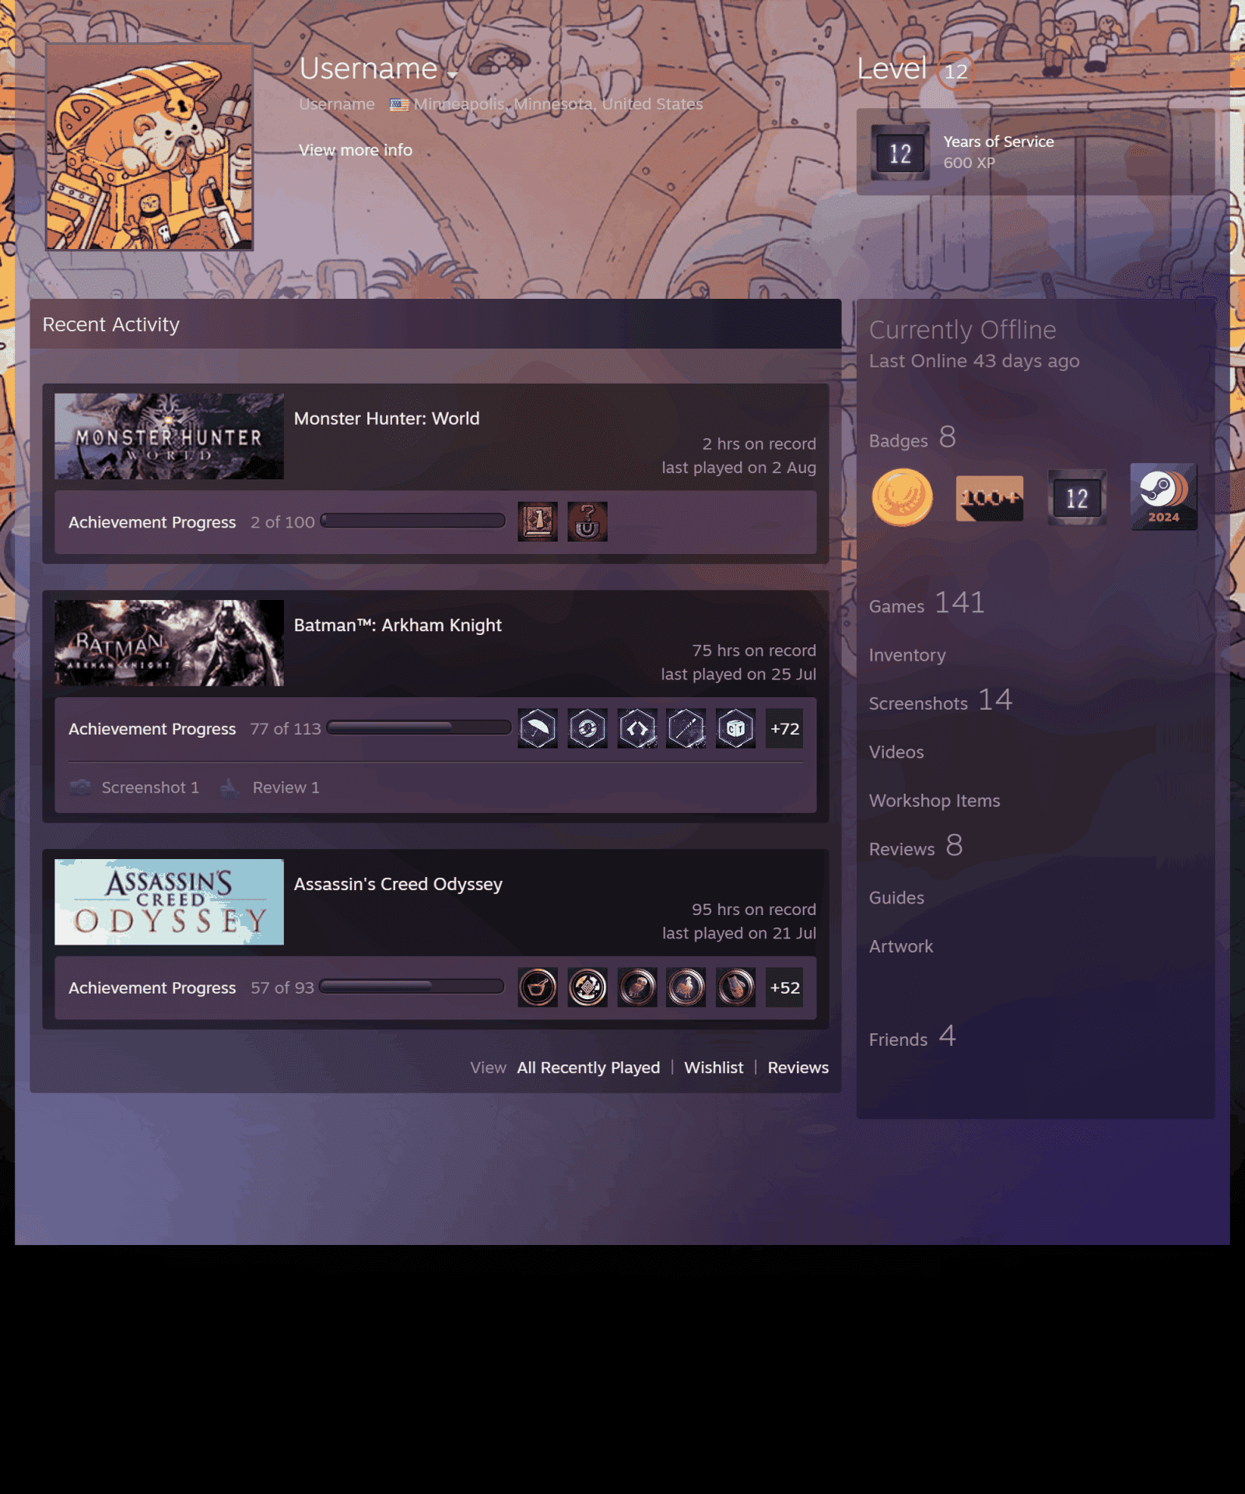Open the profile avatar image
The image size is (1245, 1494).
(149, 147)
